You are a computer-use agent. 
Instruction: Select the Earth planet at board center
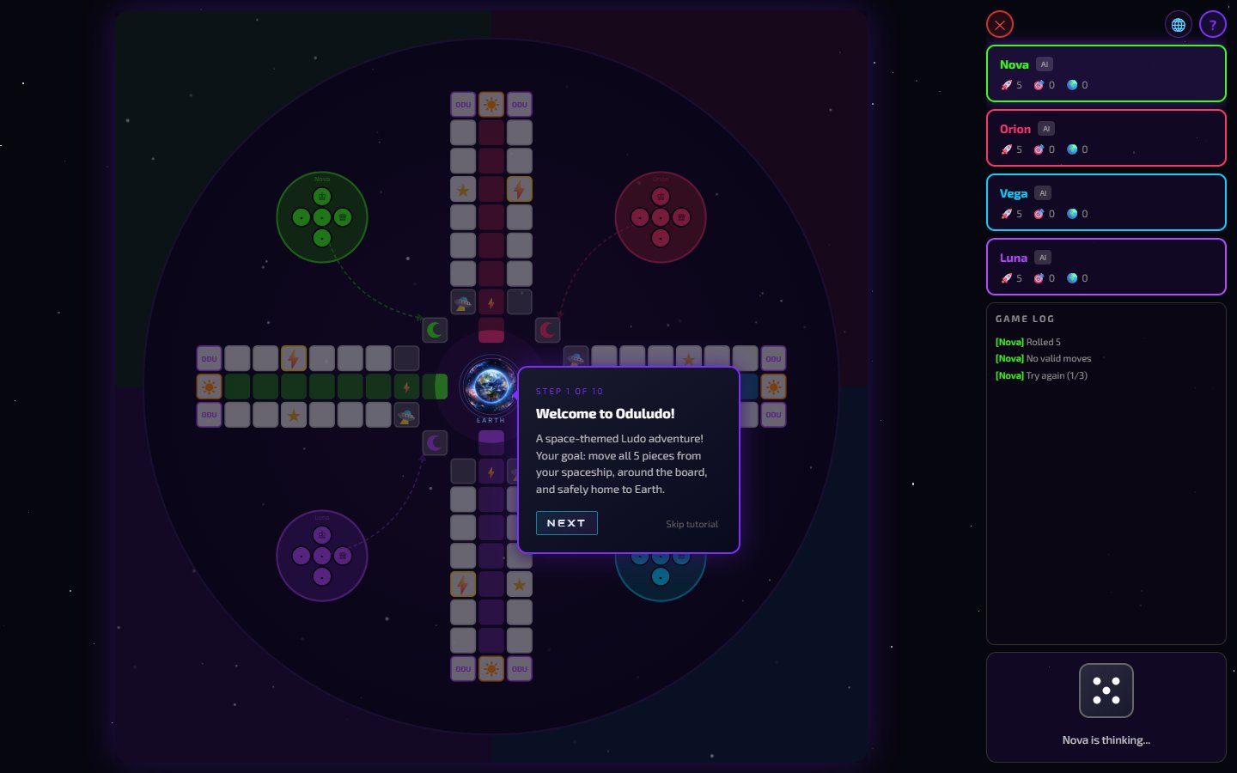(491, 386)
